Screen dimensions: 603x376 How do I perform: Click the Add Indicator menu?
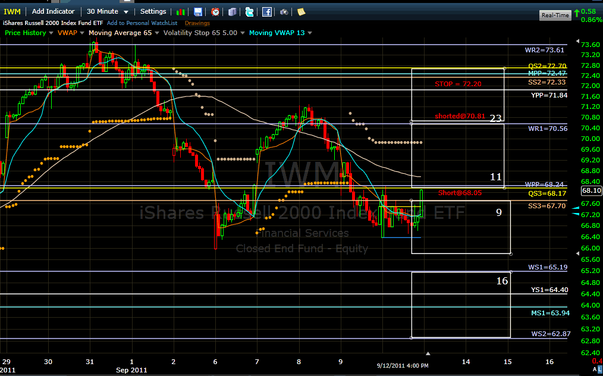click(x=54, y=11)
